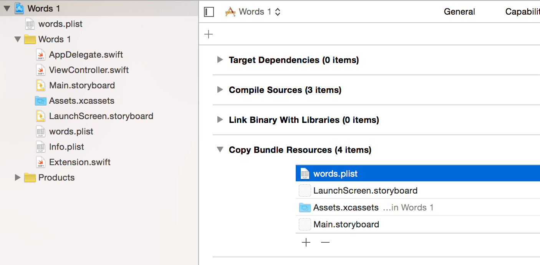
Task: Add a resource using the plus button
Action: [x=306, y=242]
